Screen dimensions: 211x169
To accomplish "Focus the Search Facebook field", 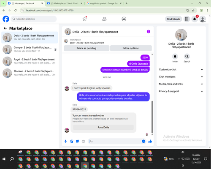I will click(x=34, y=19).
